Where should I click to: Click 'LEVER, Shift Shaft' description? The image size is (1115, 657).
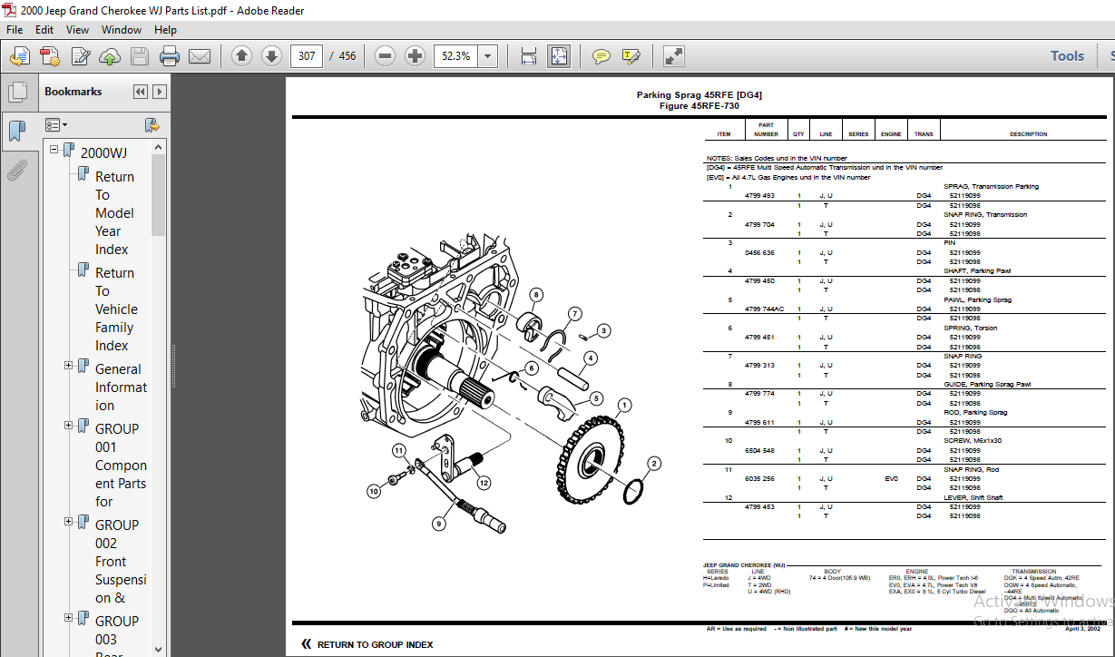(973, 497)
